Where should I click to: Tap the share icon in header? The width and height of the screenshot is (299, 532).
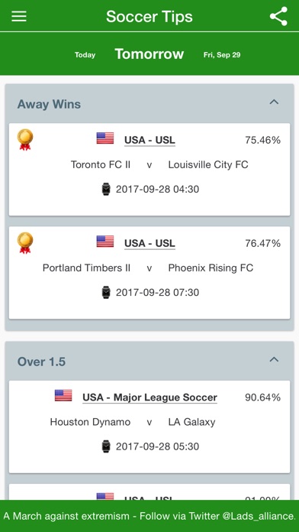[x=278, y=16]
